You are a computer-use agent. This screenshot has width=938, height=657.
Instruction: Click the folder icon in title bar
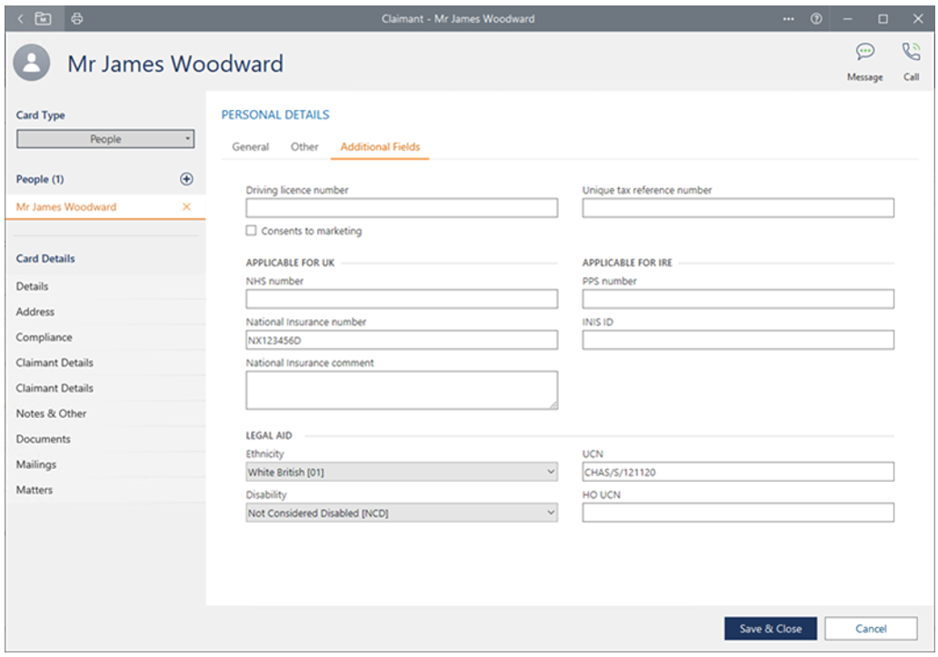coord(43,18)
